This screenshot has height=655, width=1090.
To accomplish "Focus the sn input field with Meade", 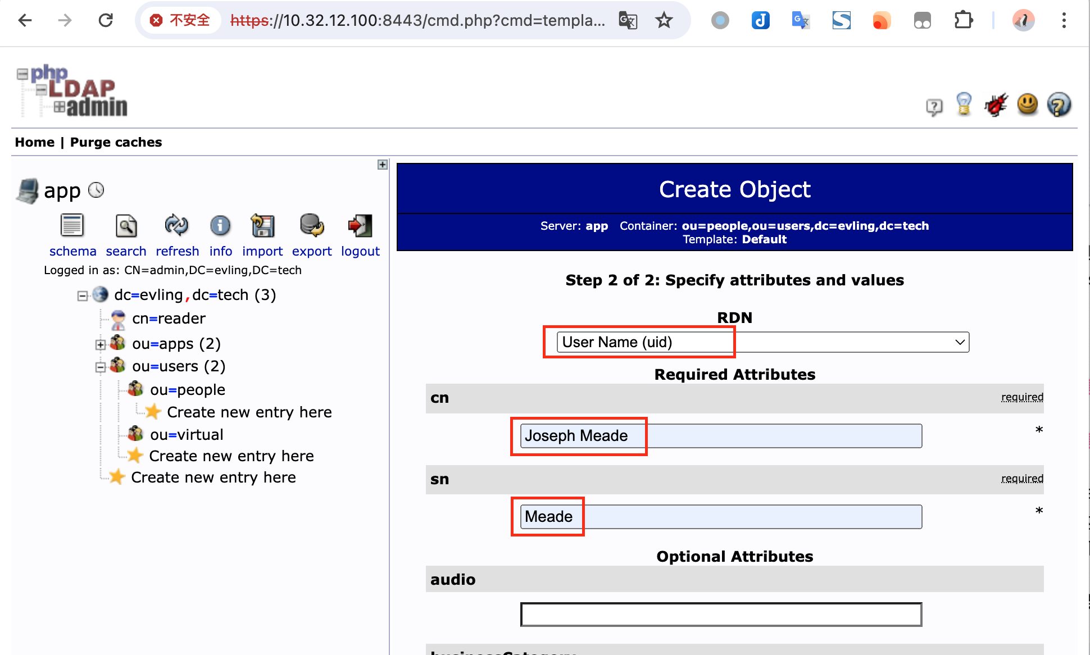I will (721, 517).
